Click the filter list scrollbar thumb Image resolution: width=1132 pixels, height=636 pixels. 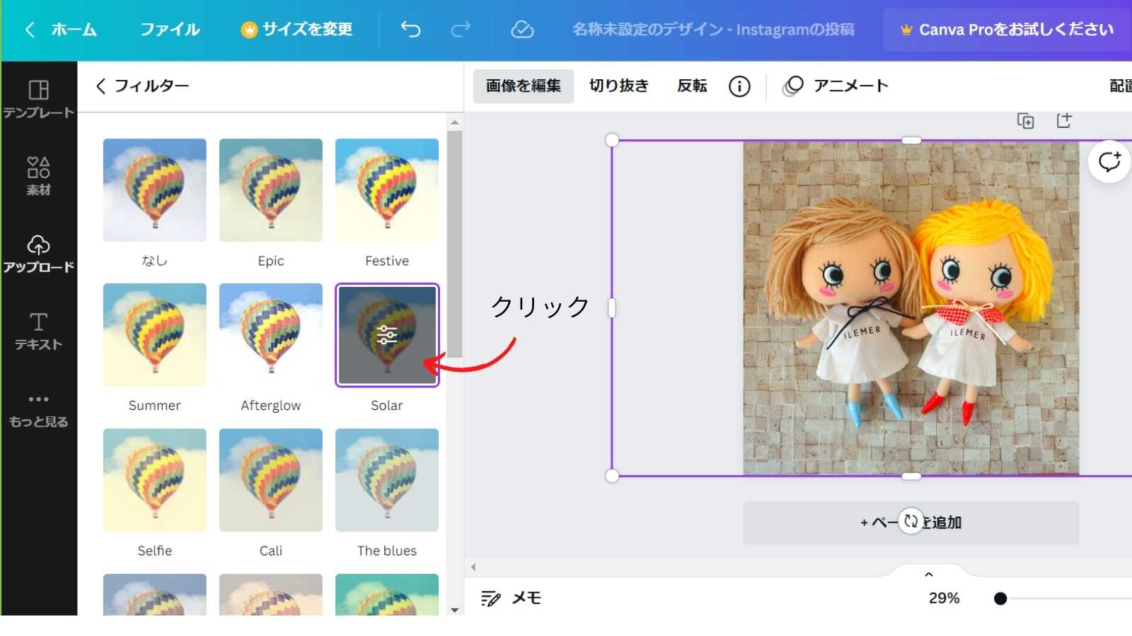[x=455, y=244]
